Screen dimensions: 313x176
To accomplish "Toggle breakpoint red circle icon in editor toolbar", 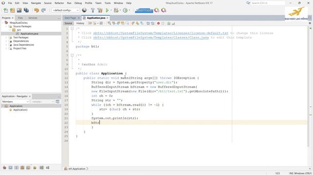I will (158, 23).
